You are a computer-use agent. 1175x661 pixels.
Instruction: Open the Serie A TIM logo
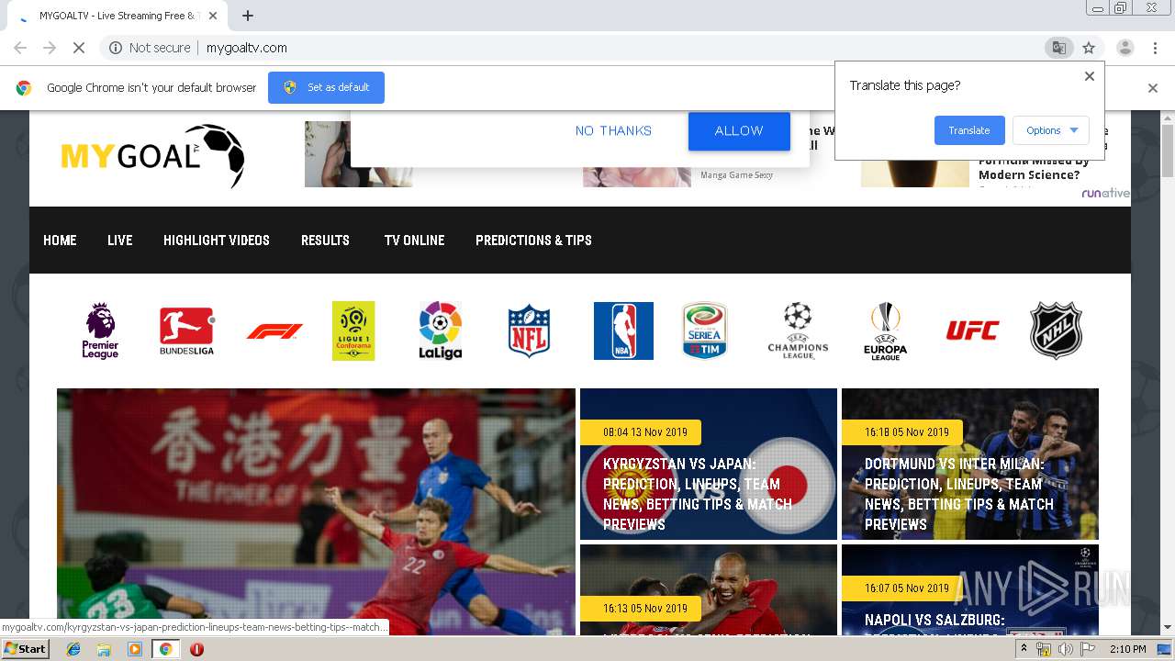(704, 330)
